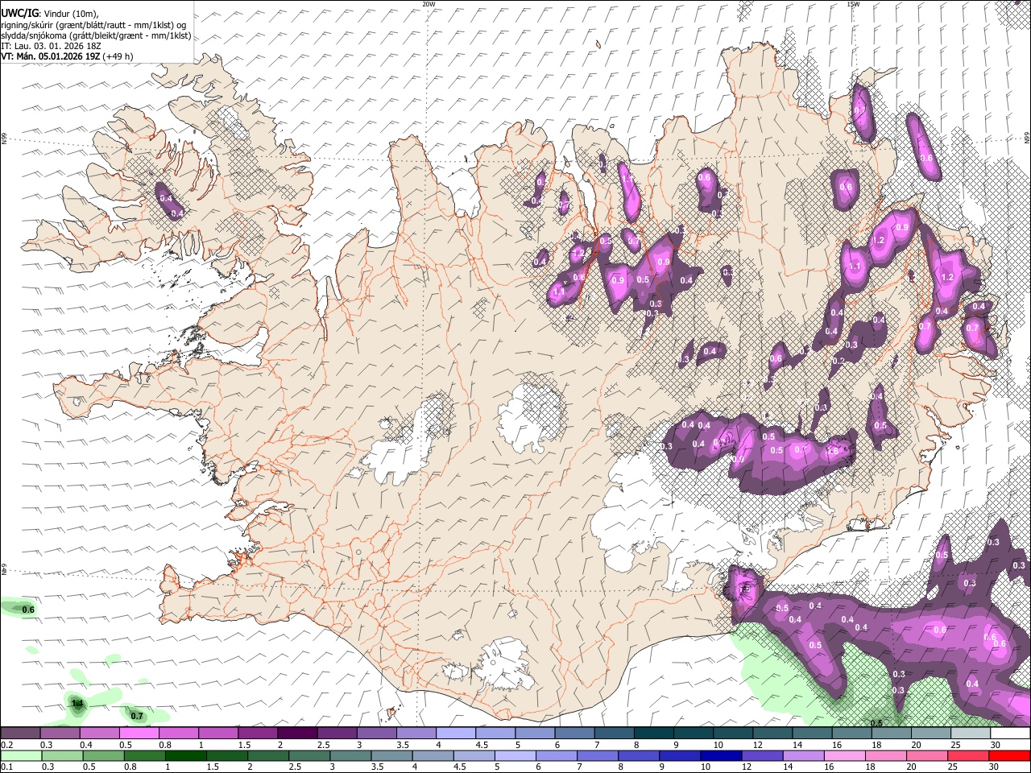1031x773 pixels.
Task: Click the 30 label on the lower rain scale
Action: [x=996, y=767]
